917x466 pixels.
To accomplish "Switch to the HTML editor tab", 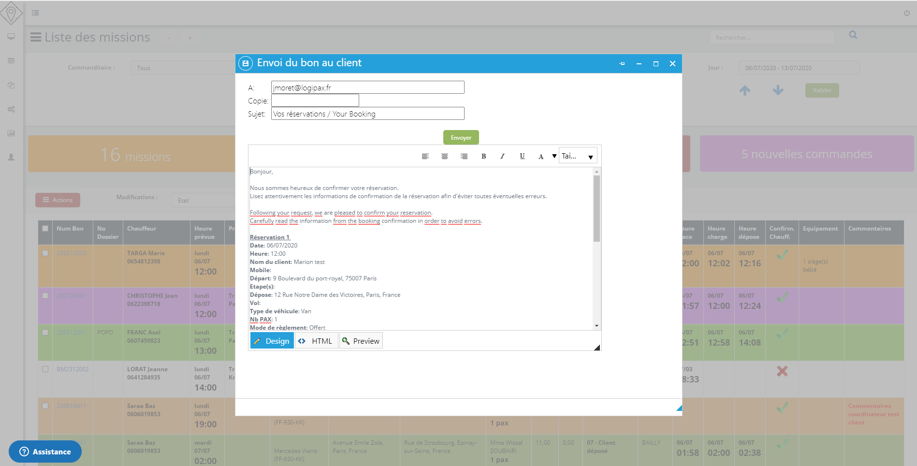I will 316,341.
